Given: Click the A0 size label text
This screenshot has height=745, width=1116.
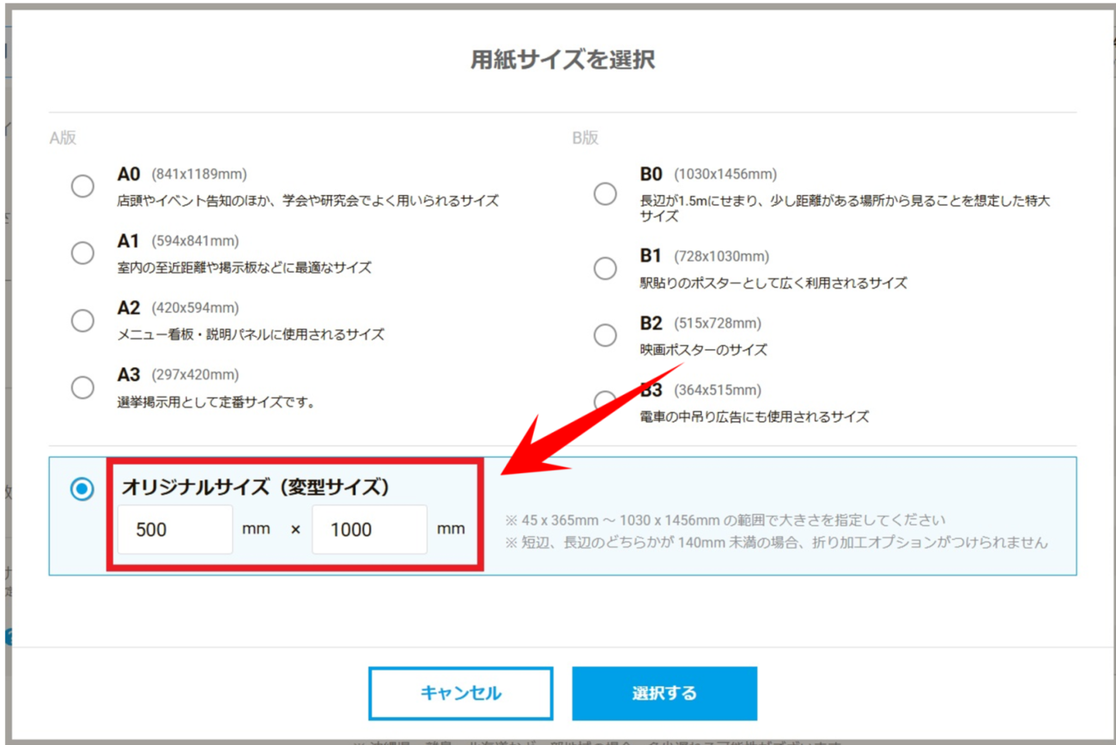Looking at the screenshot, I should tap(129, 174).
